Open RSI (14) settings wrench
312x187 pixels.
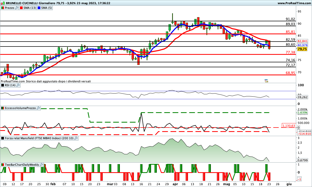[x=18, y=85]
